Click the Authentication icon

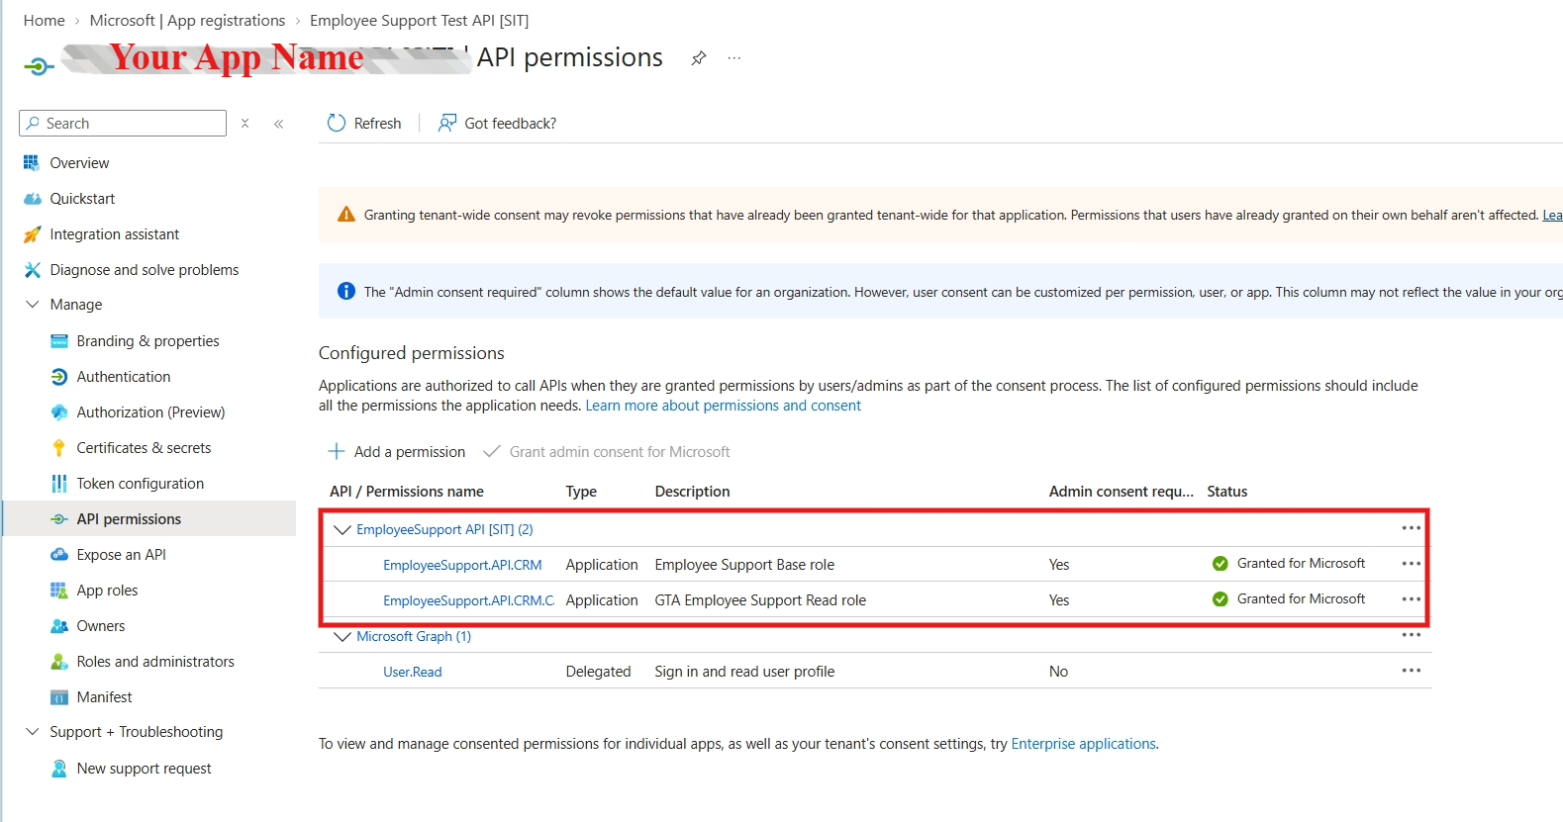[58, 377]
